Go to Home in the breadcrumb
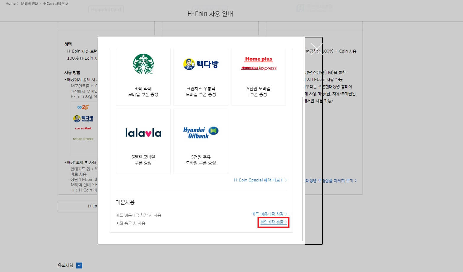This screenshot has height=272, width=463. point(11,4)
